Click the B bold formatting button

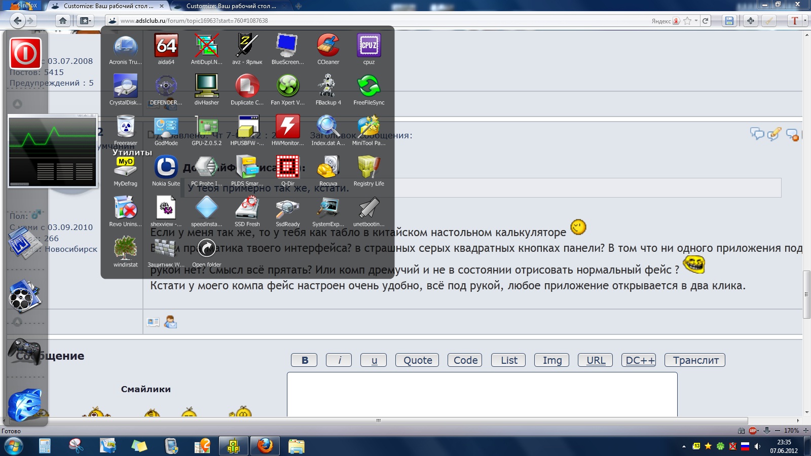click(x=304, y=360)
